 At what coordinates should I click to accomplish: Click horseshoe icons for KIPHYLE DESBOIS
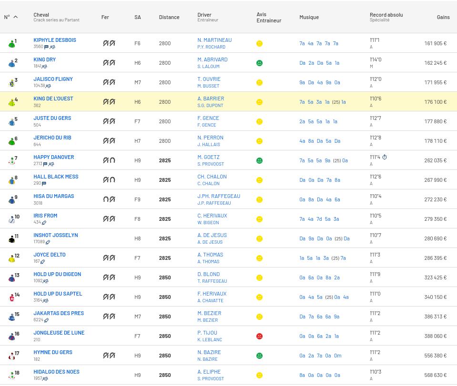109,43
